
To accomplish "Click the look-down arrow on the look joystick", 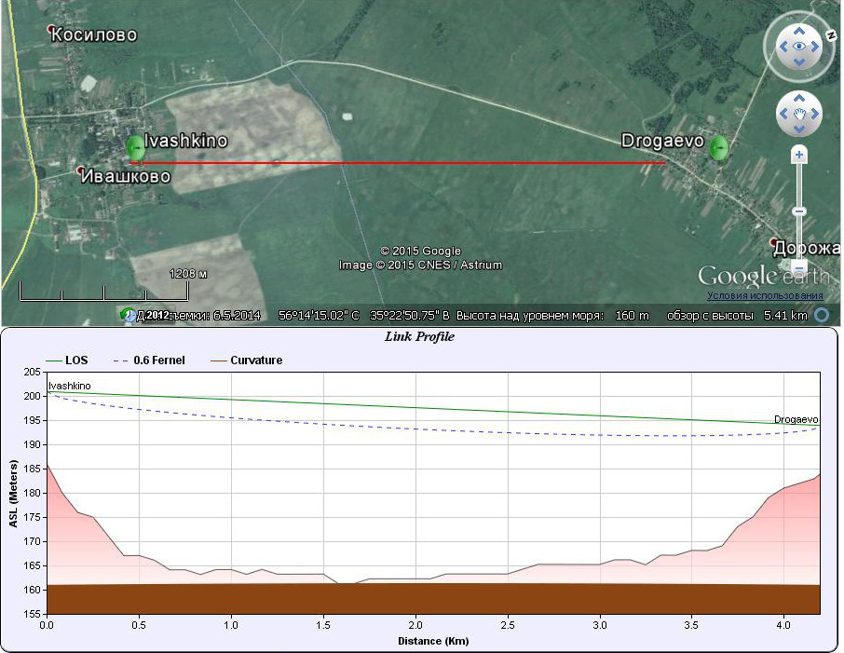I will tap(799, 61).
